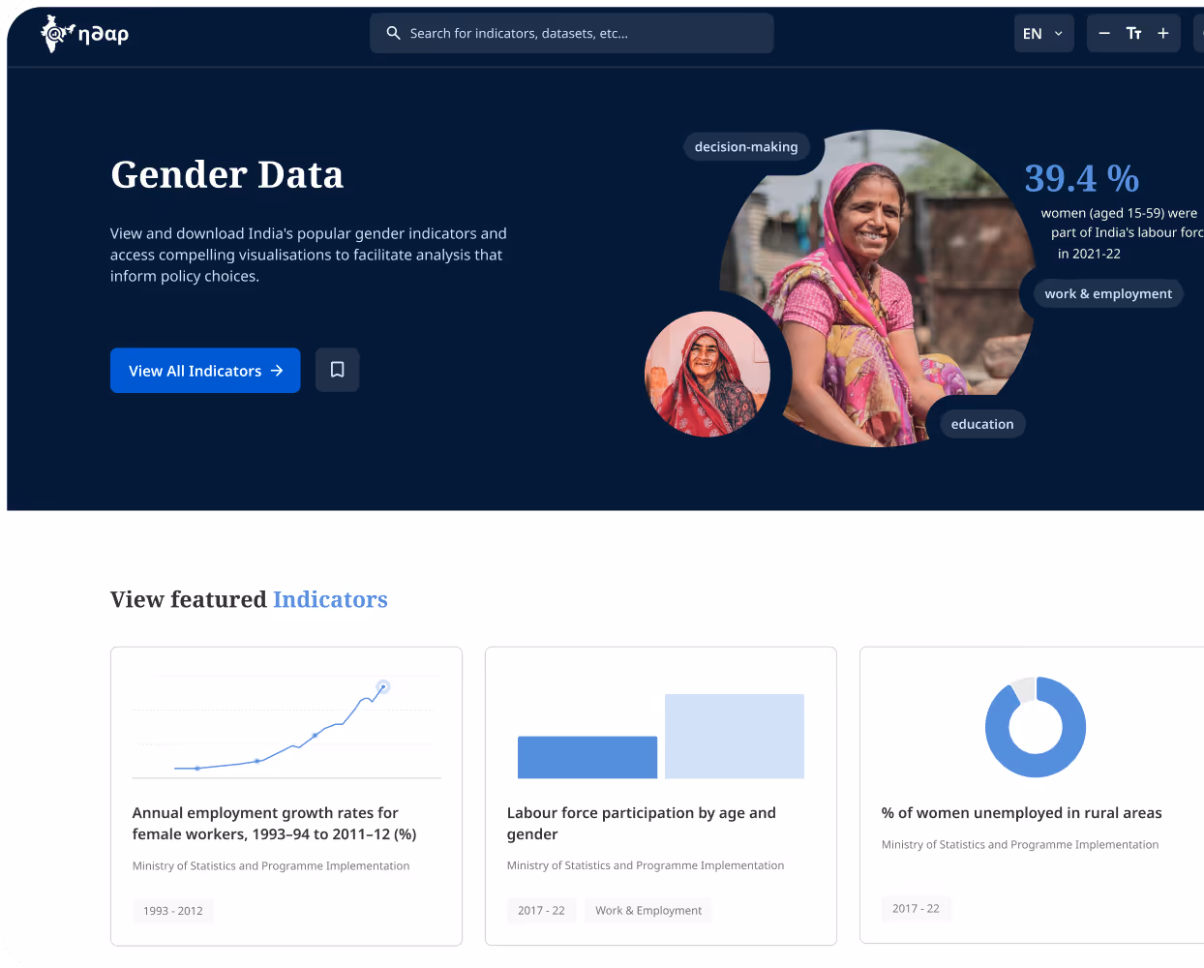Increase text size with plus icon

click(1163, 33)
